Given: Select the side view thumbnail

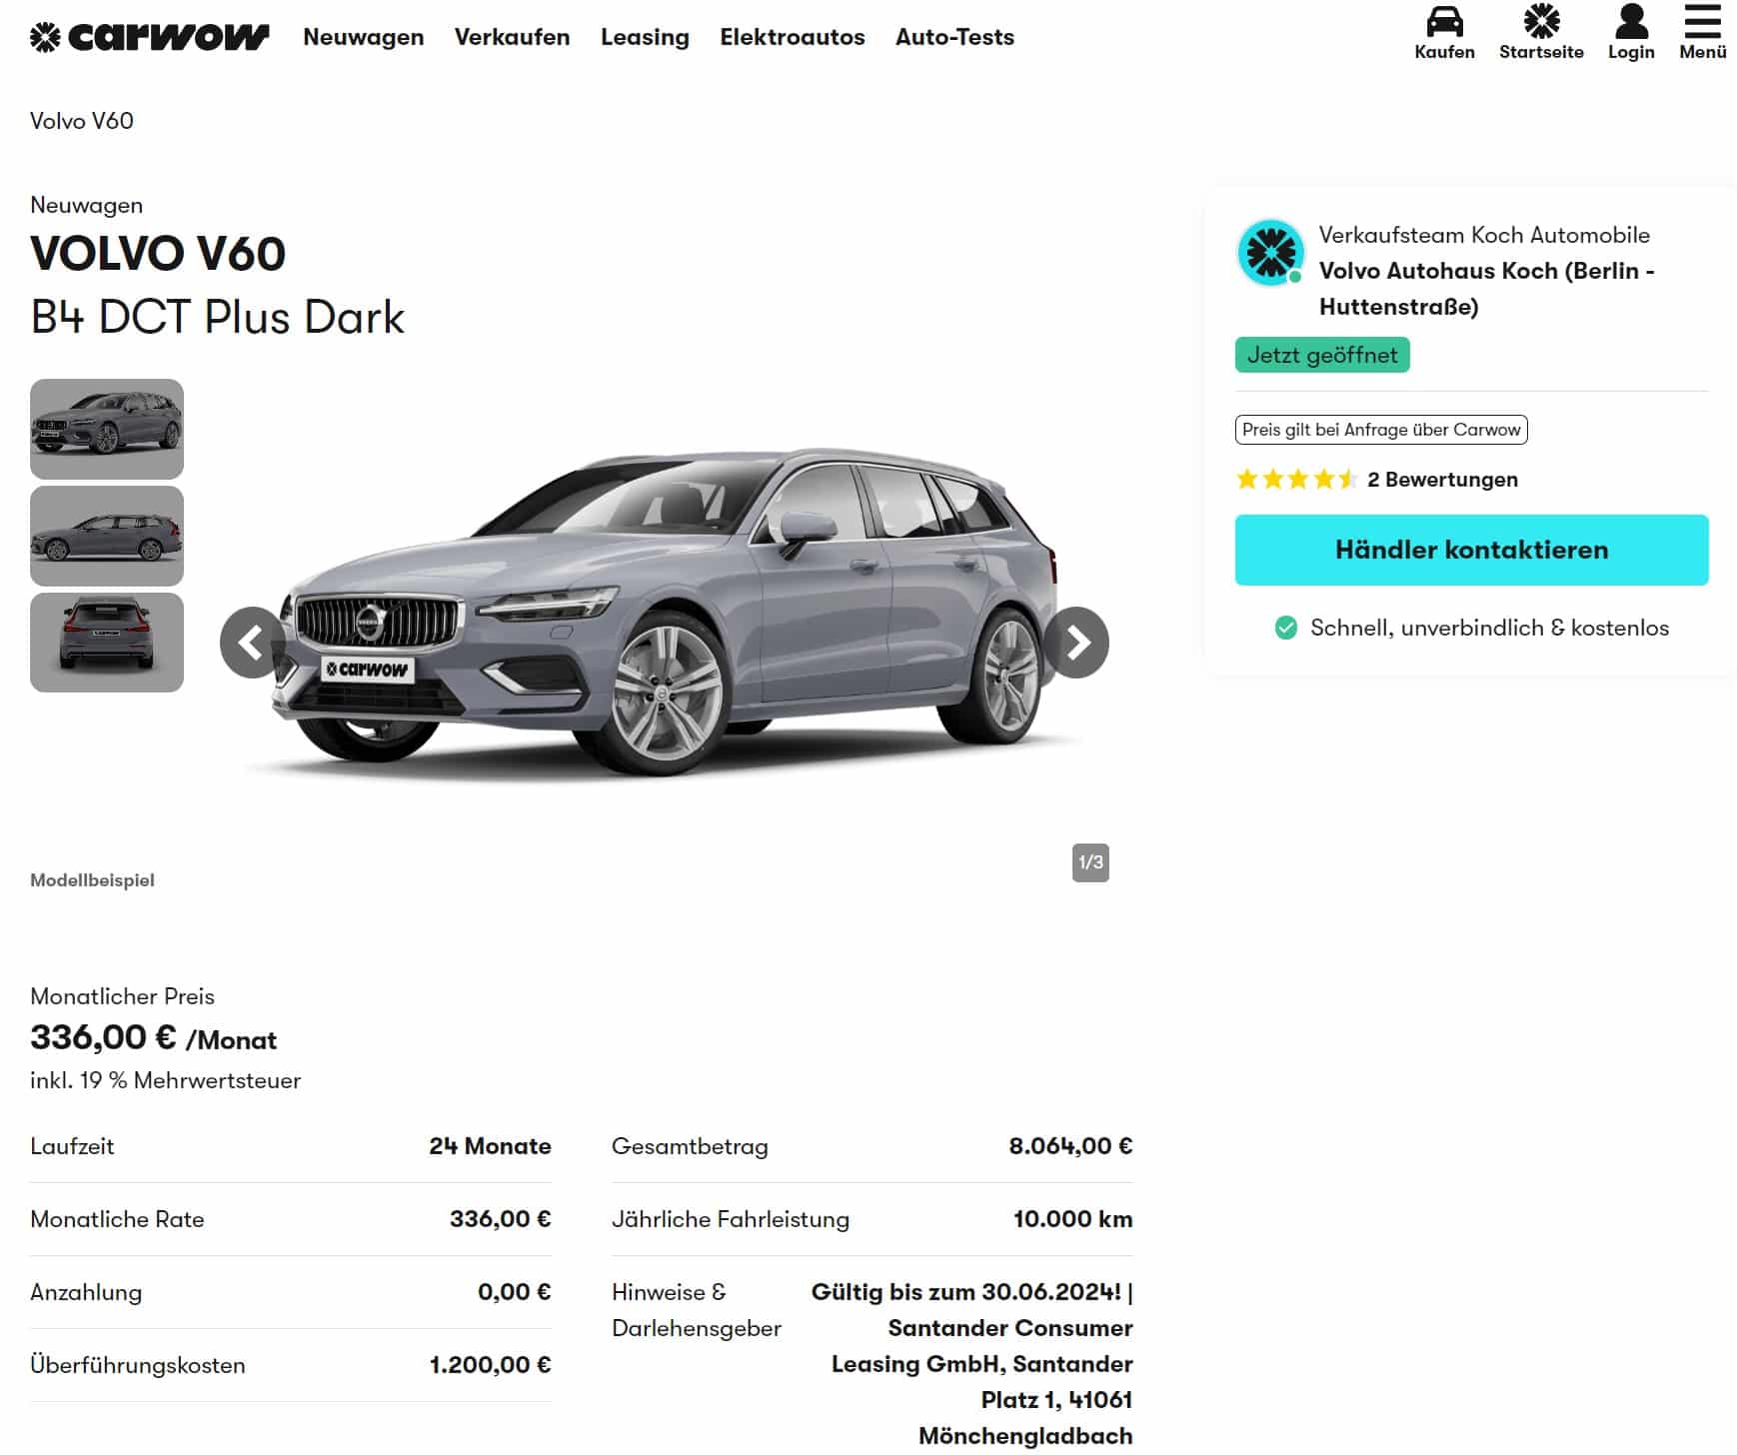Looking at the screenshot, I should tap(107, 536).
